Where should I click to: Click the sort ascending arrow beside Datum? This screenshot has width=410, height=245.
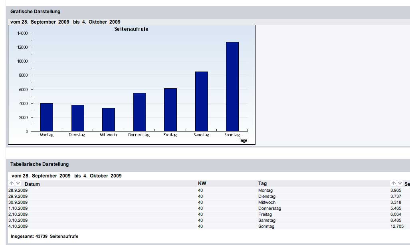[x=12, y=183]
